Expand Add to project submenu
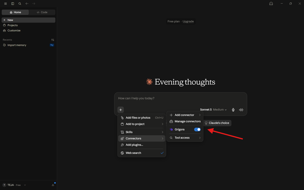 pyautogui.click(x=142, y=124)
